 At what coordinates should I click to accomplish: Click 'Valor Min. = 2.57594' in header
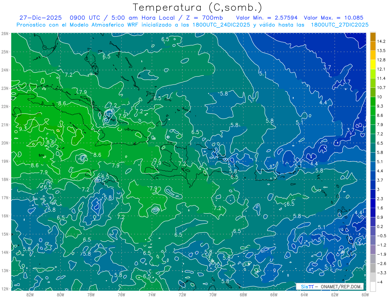pos(267,18)
